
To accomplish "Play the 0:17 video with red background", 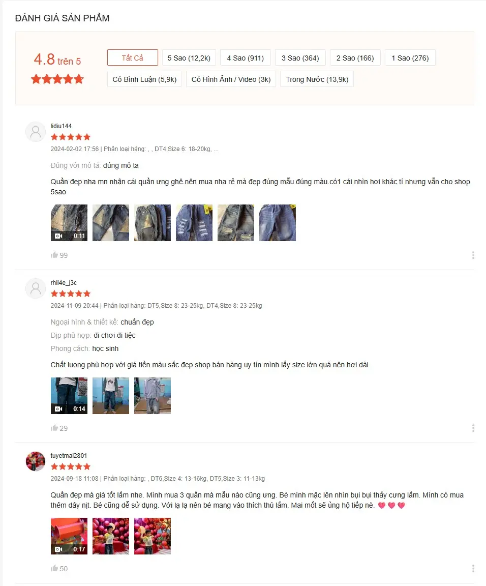I will click(x=69, y=536).
